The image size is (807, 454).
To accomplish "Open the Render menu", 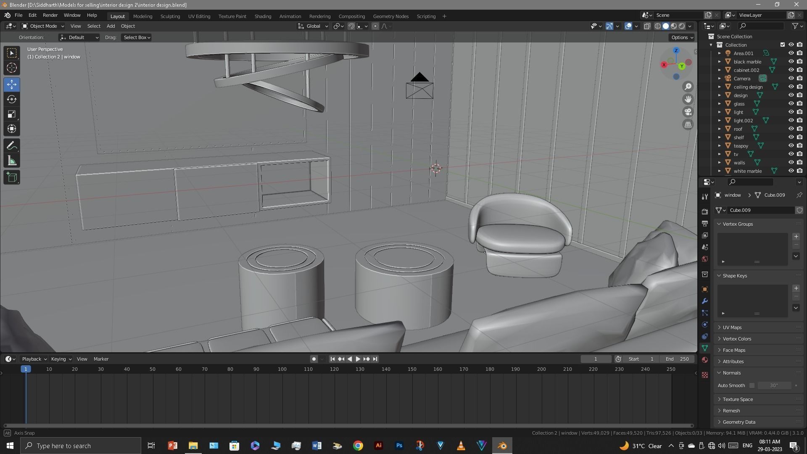I will tap(50, 15).
